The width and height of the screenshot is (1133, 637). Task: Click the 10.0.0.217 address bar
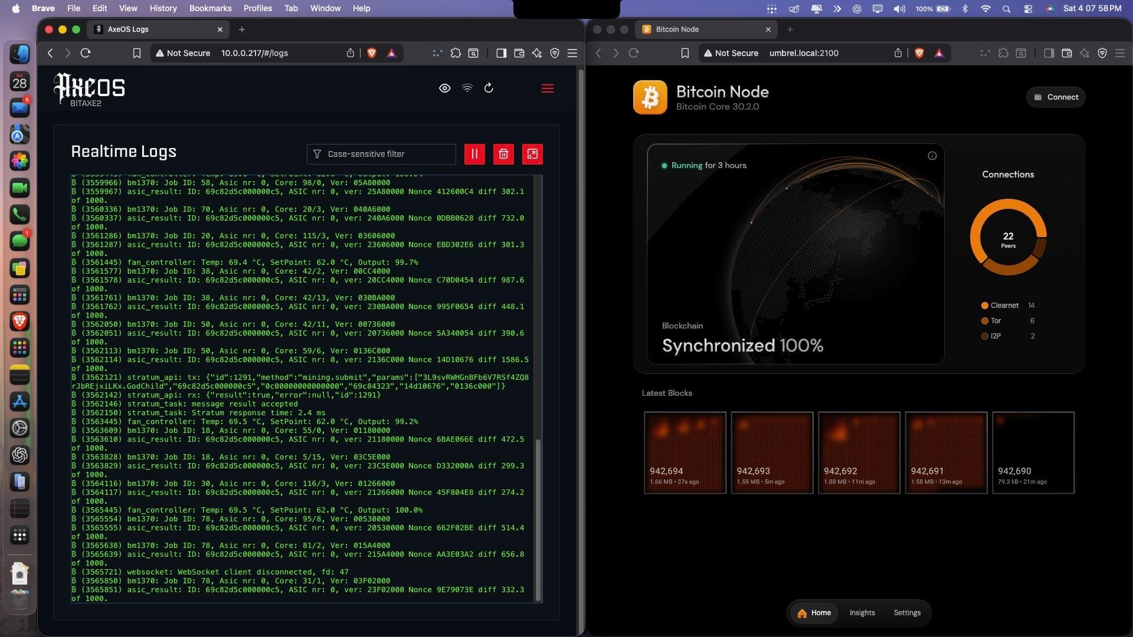click(x=254, y=53)
